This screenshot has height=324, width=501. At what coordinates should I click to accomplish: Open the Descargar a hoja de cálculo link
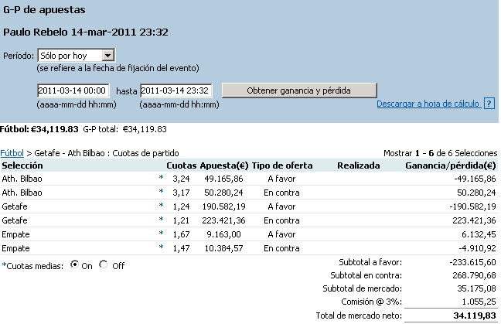(x=428, y=104)
